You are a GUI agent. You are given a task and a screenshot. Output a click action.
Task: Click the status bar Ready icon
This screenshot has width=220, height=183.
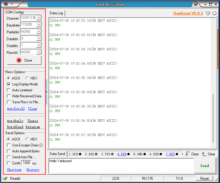click(5, 179)
